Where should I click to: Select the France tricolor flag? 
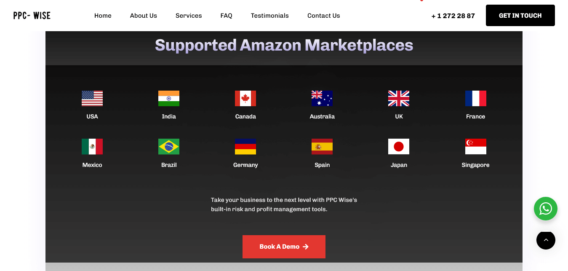click(x=476, y=98)
